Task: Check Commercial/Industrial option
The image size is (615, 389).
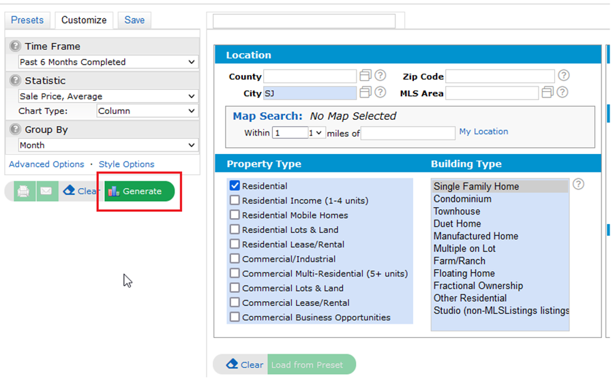Action: point(235,259)
